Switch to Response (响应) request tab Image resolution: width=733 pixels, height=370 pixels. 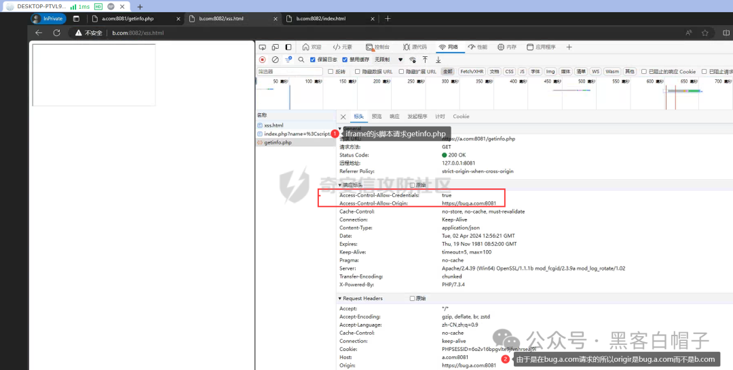[394, 117]
